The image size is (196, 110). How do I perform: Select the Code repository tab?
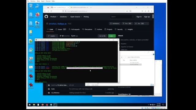point(50,29)
